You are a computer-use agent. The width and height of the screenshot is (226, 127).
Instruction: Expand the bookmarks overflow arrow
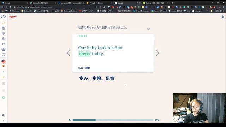click(x=208, y=11)
